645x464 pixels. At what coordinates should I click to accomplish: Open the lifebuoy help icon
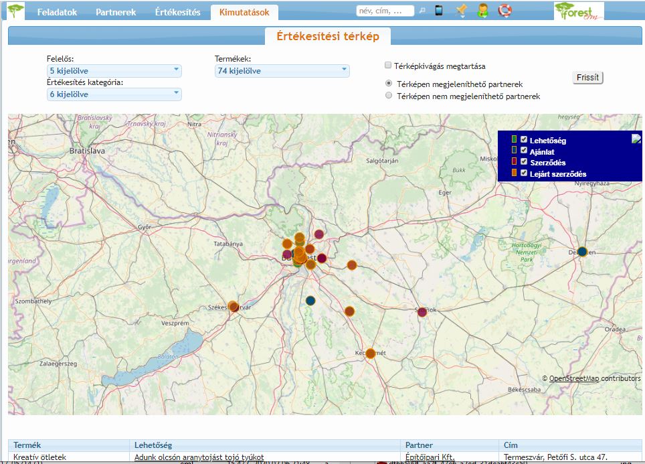click(504, 11)
